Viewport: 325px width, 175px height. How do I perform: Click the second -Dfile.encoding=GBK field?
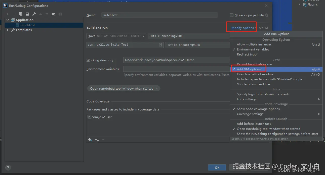[197, 45]
